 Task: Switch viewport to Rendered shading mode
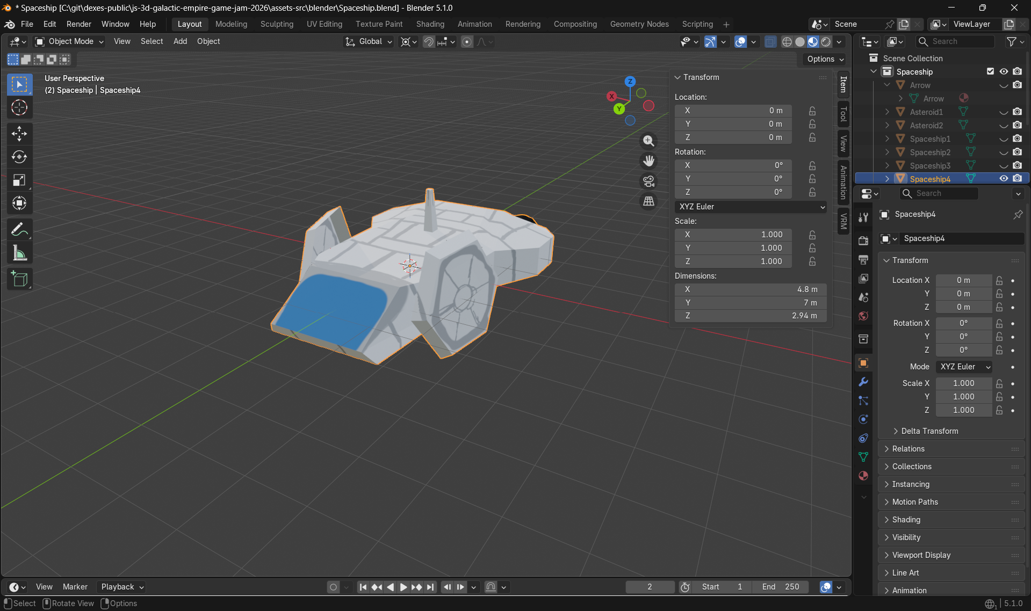[825, 41]
